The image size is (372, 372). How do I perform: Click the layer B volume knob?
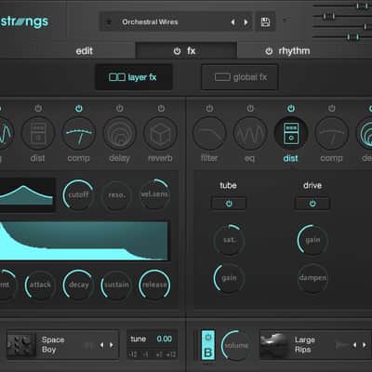(x=236, y=345)
